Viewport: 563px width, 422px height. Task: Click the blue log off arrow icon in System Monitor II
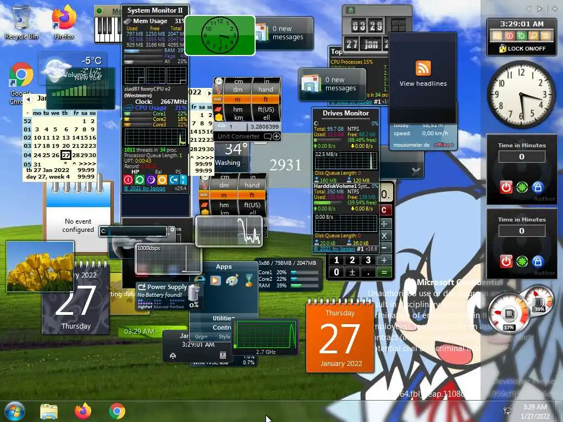tap(174, 180)
